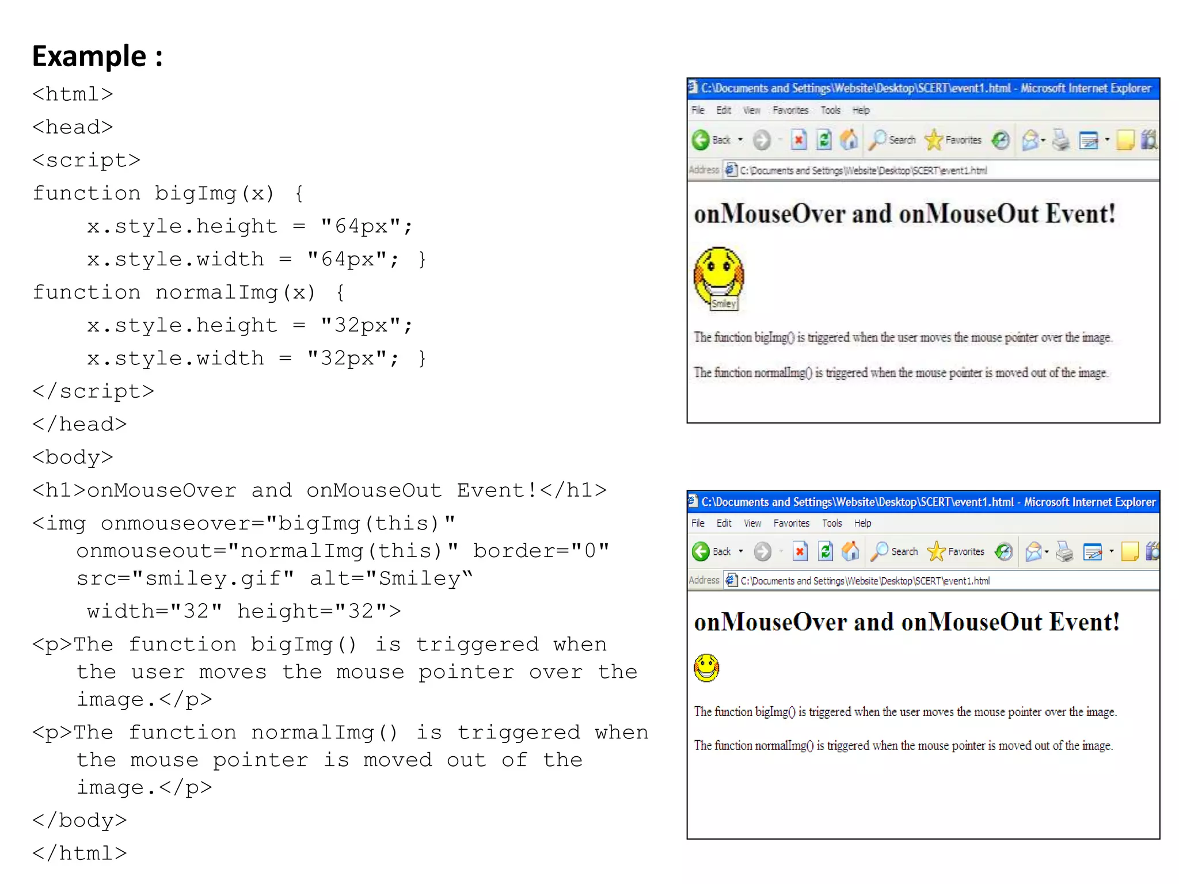Open Back history dropdown arrow in upper window
Image resolution: width=1179 pixels, height=884 pixels.
[740, 140]
